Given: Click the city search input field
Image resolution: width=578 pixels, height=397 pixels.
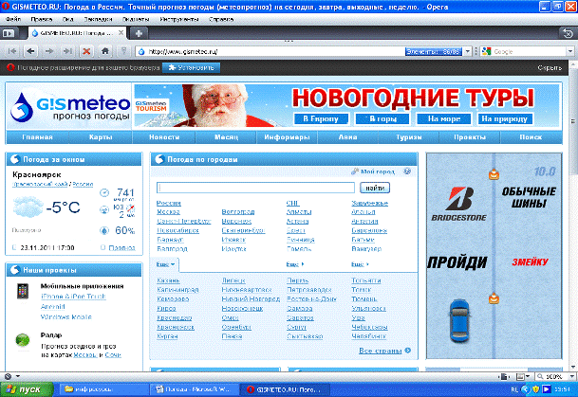Looking at the screenshot, I should pyautogui.click(x=255, y=188).
